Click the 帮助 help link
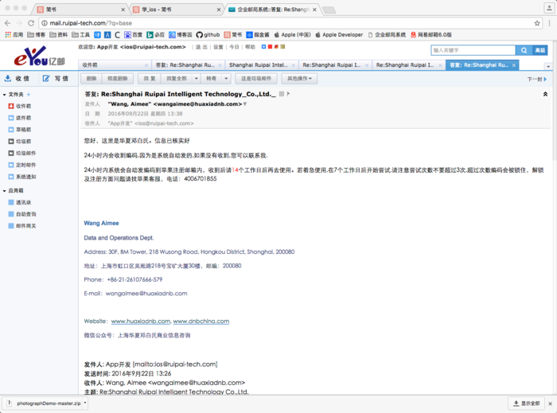 pyautogui.click(x=250, y=47)
